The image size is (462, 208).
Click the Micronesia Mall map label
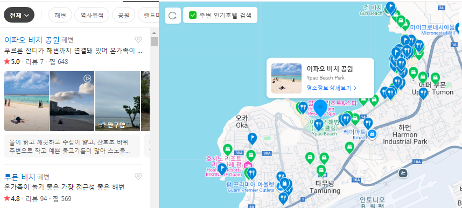pos(432,30)
